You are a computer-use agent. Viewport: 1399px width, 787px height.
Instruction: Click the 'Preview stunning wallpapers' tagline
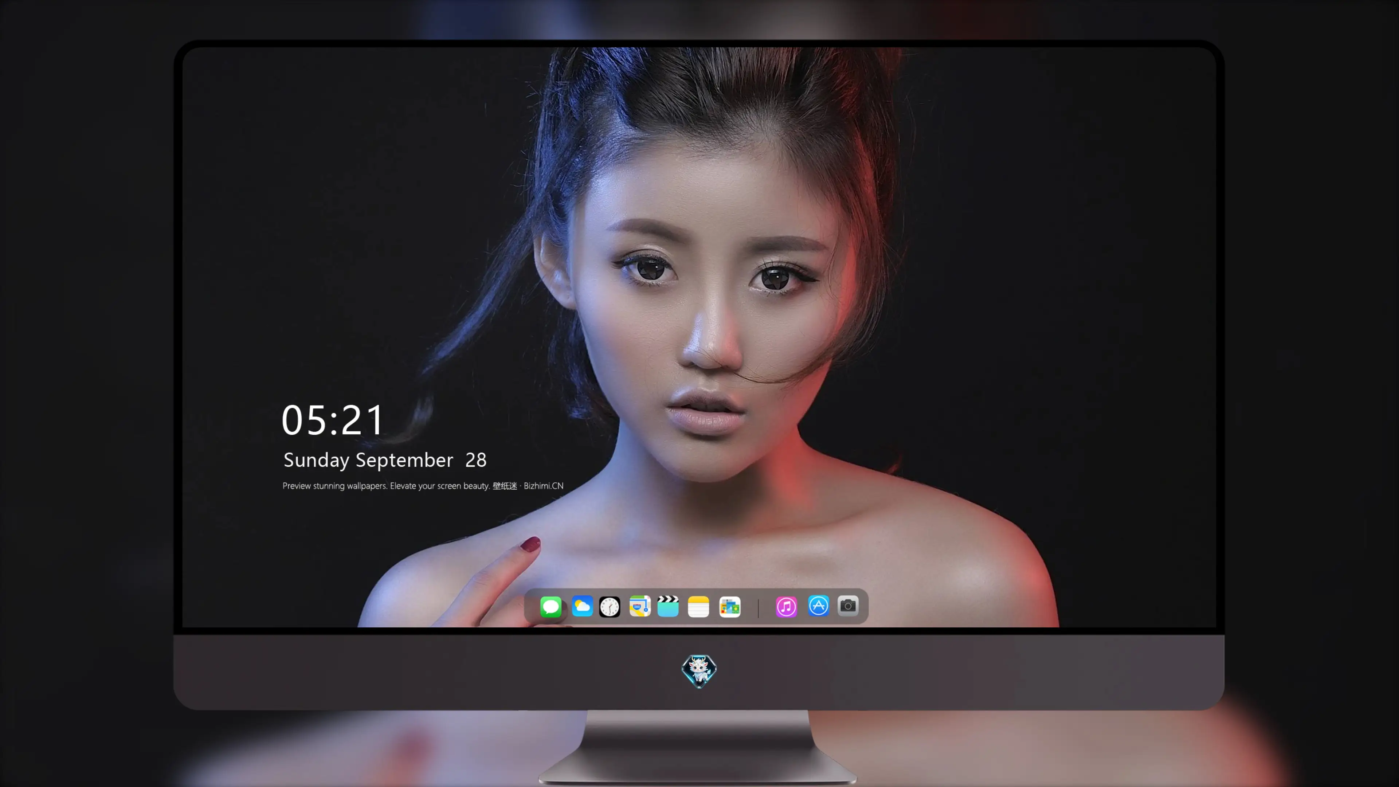click(423, 486)
